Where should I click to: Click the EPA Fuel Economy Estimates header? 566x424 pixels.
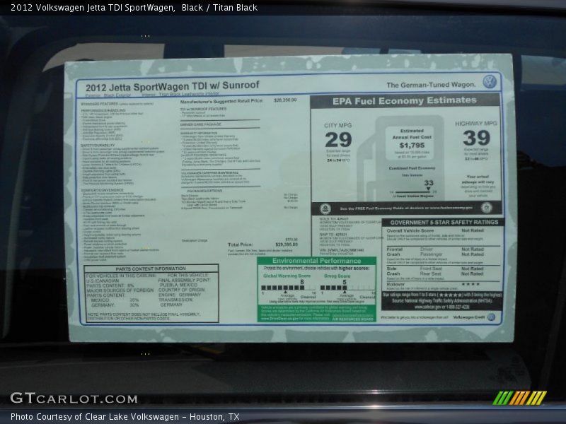tap(405, 101)
